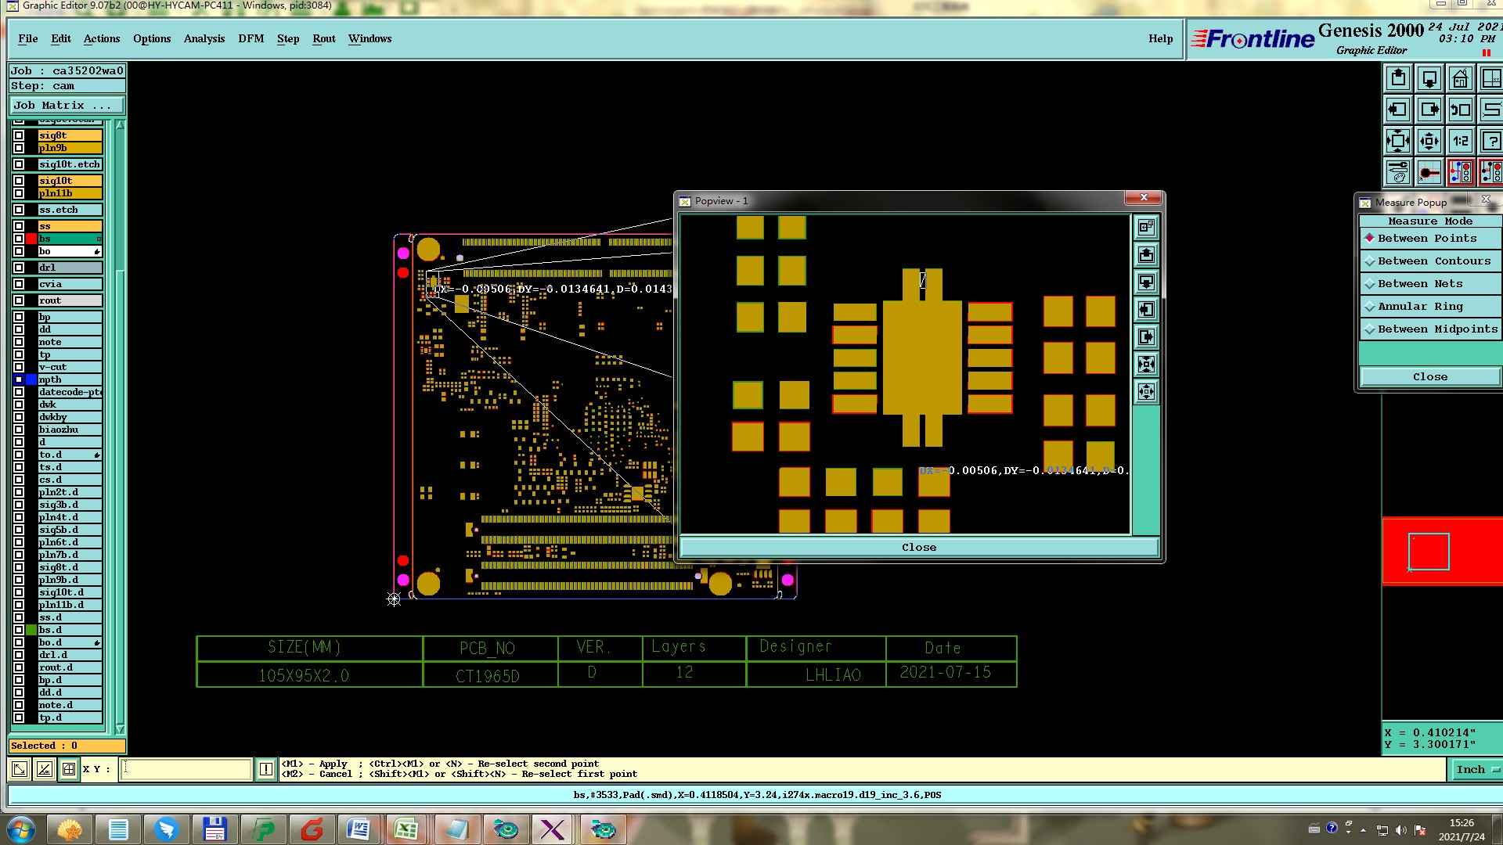Open the Analysis menu

[x=204, y=39]
